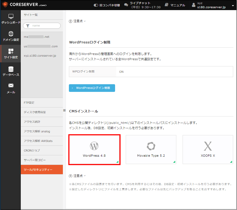237x210 pixels.
Task: Open ディスク使用容量 menu item
Action: [42, 112]
